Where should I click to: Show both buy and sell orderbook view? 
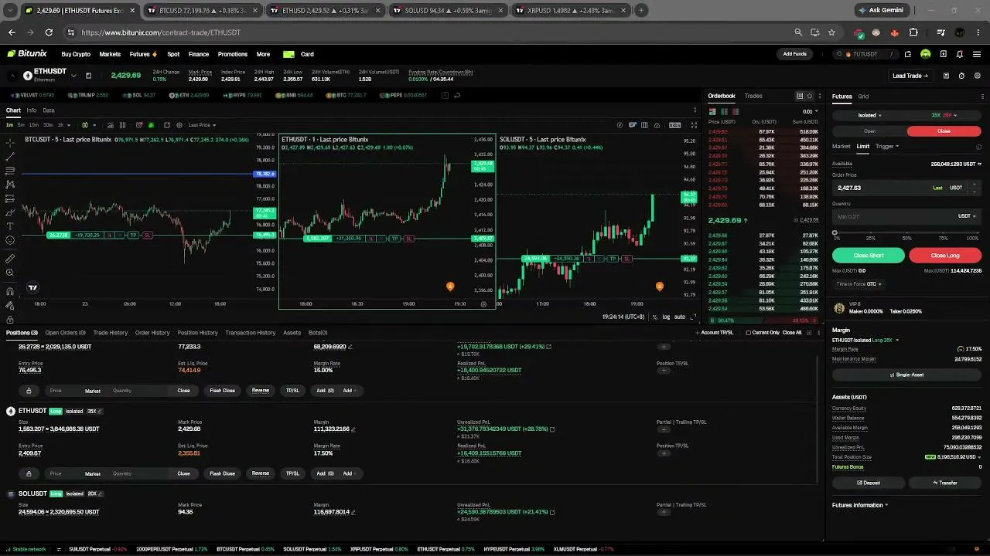[x=712, y=111]
